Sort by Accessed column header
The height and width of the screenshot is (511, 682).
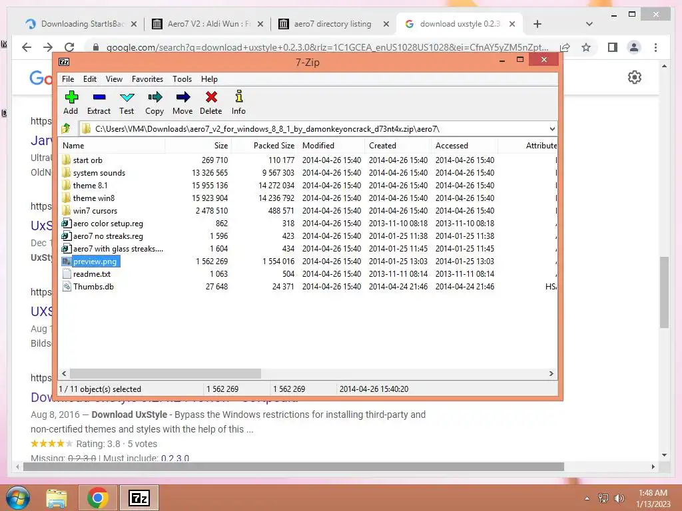464,146
